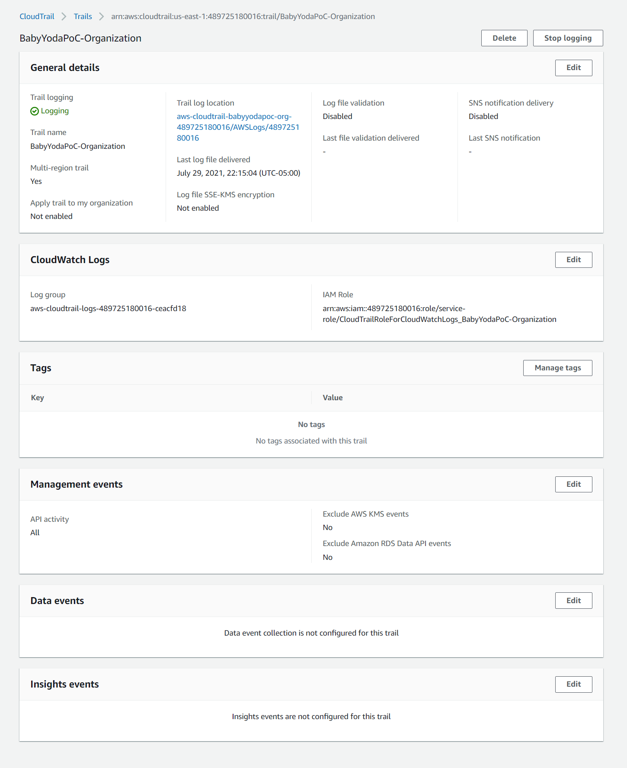Go to the Trails breadcrumb link

(x=83, y=16)
